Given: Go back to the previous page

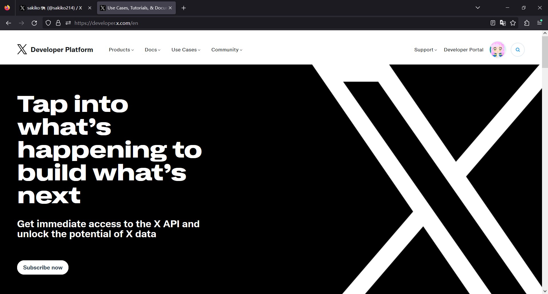Looking at the screenshot, I should (x=9, y=23).
